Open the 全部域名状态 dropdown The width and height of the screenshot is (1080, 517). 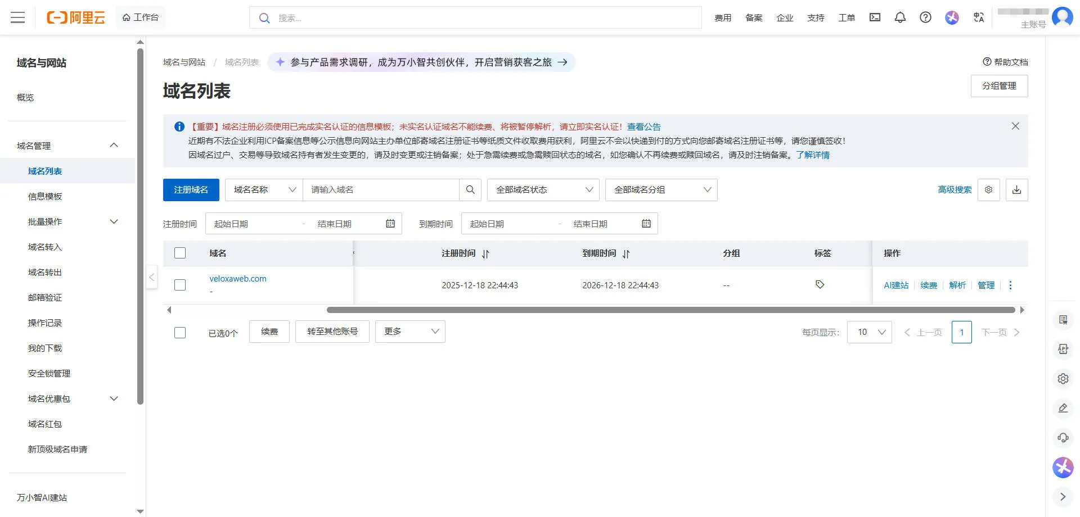[542, 190]
